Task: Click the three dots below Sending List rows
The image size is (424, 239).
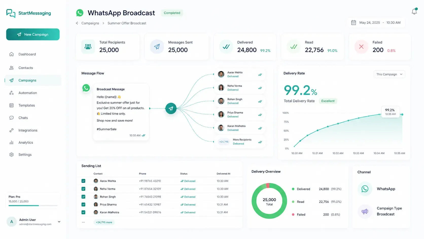Action: (83, 222)
